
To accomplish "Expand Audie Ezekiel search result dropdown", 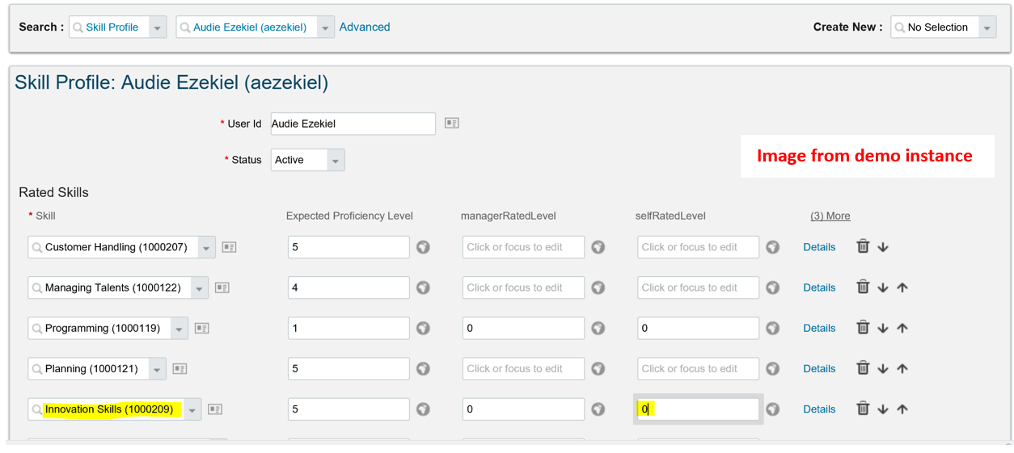I will 325,27.
